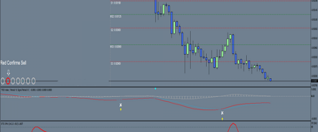Select the M2 pivot level label
The height and width of the screenshot is (132, 318).
coord(116,16)
